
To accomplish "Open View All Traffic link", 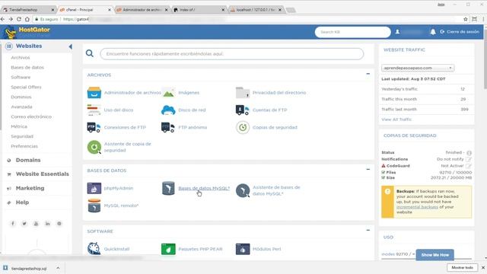I will pyautogui.click(x=396, y=119).
